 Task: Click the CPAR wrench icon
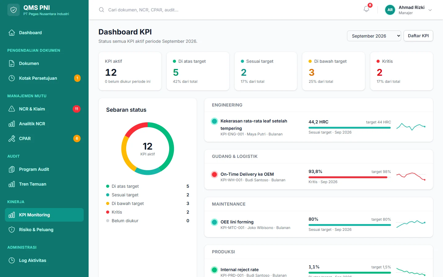(x=12, y=138)
